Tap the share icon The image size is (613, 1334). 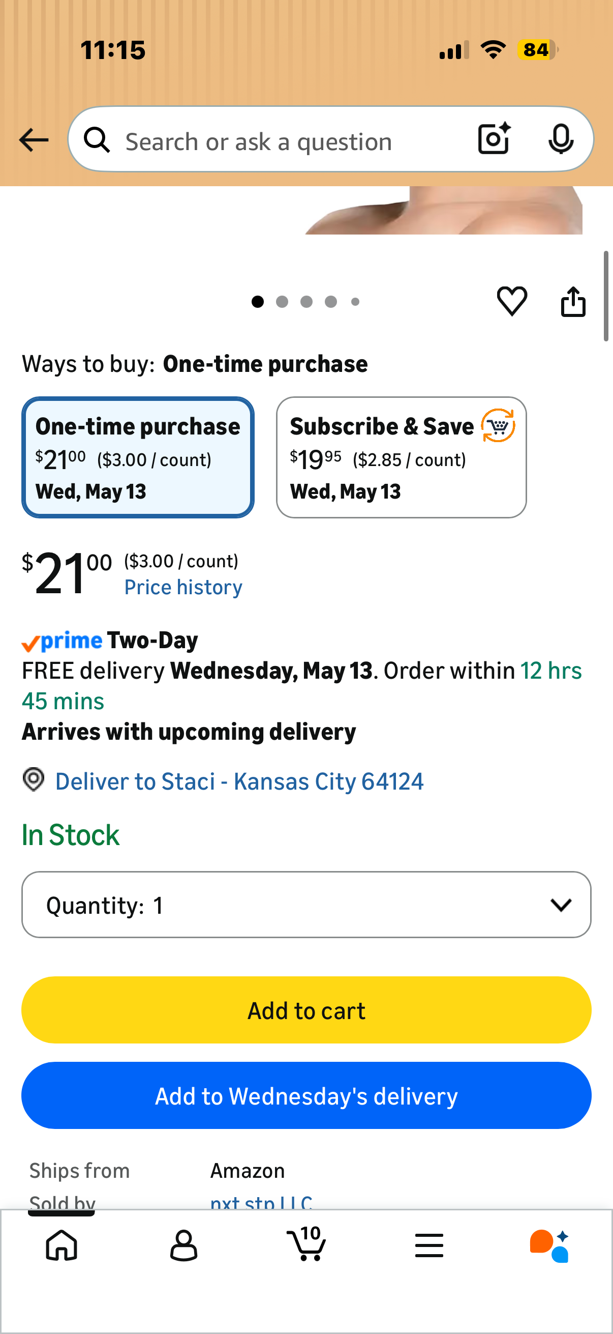[573, 301]
